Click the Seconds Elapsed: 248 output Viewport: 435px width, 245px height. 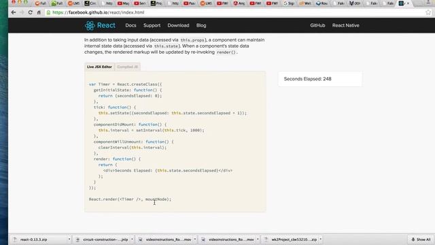[307, 79]
